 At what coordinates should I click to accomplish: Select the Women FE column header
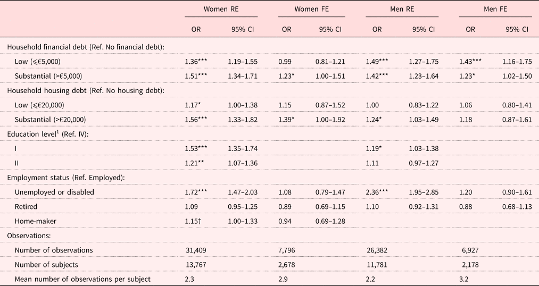(x=310, y=10)
